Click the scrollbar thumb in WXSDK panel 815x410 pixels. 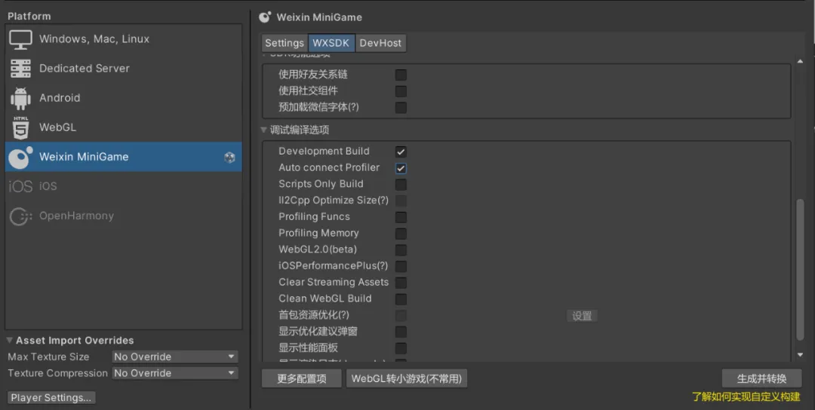click(801, 269)
